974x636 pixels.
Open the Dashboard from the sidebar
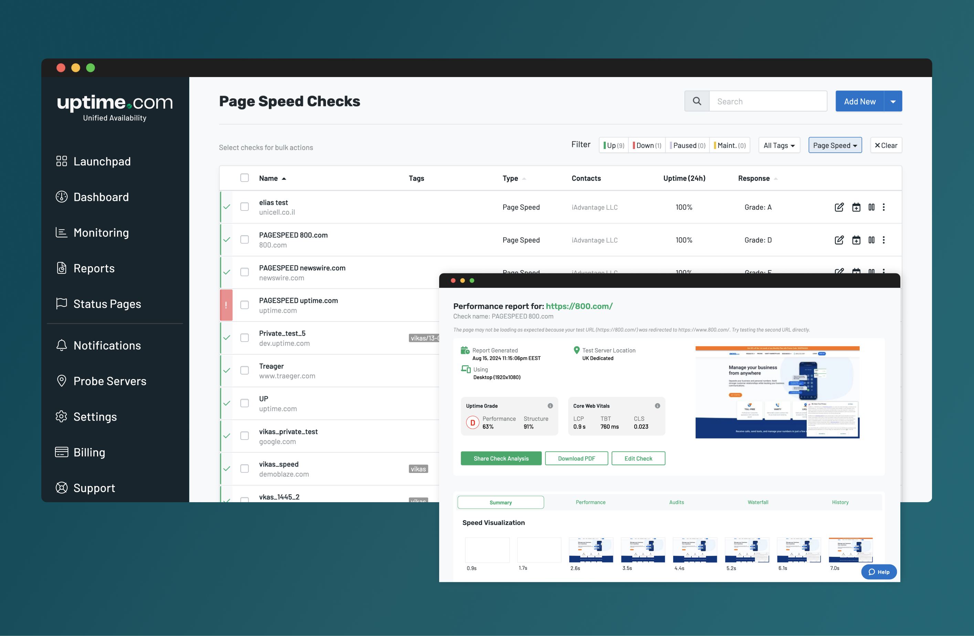coord(101,197)
